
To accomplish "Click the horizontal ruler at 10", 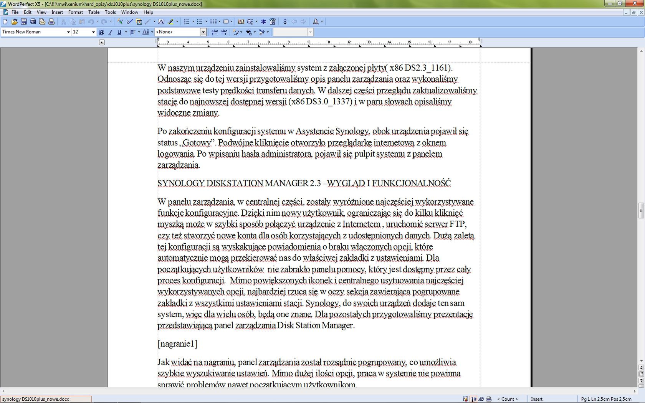I will click(309, 42).
